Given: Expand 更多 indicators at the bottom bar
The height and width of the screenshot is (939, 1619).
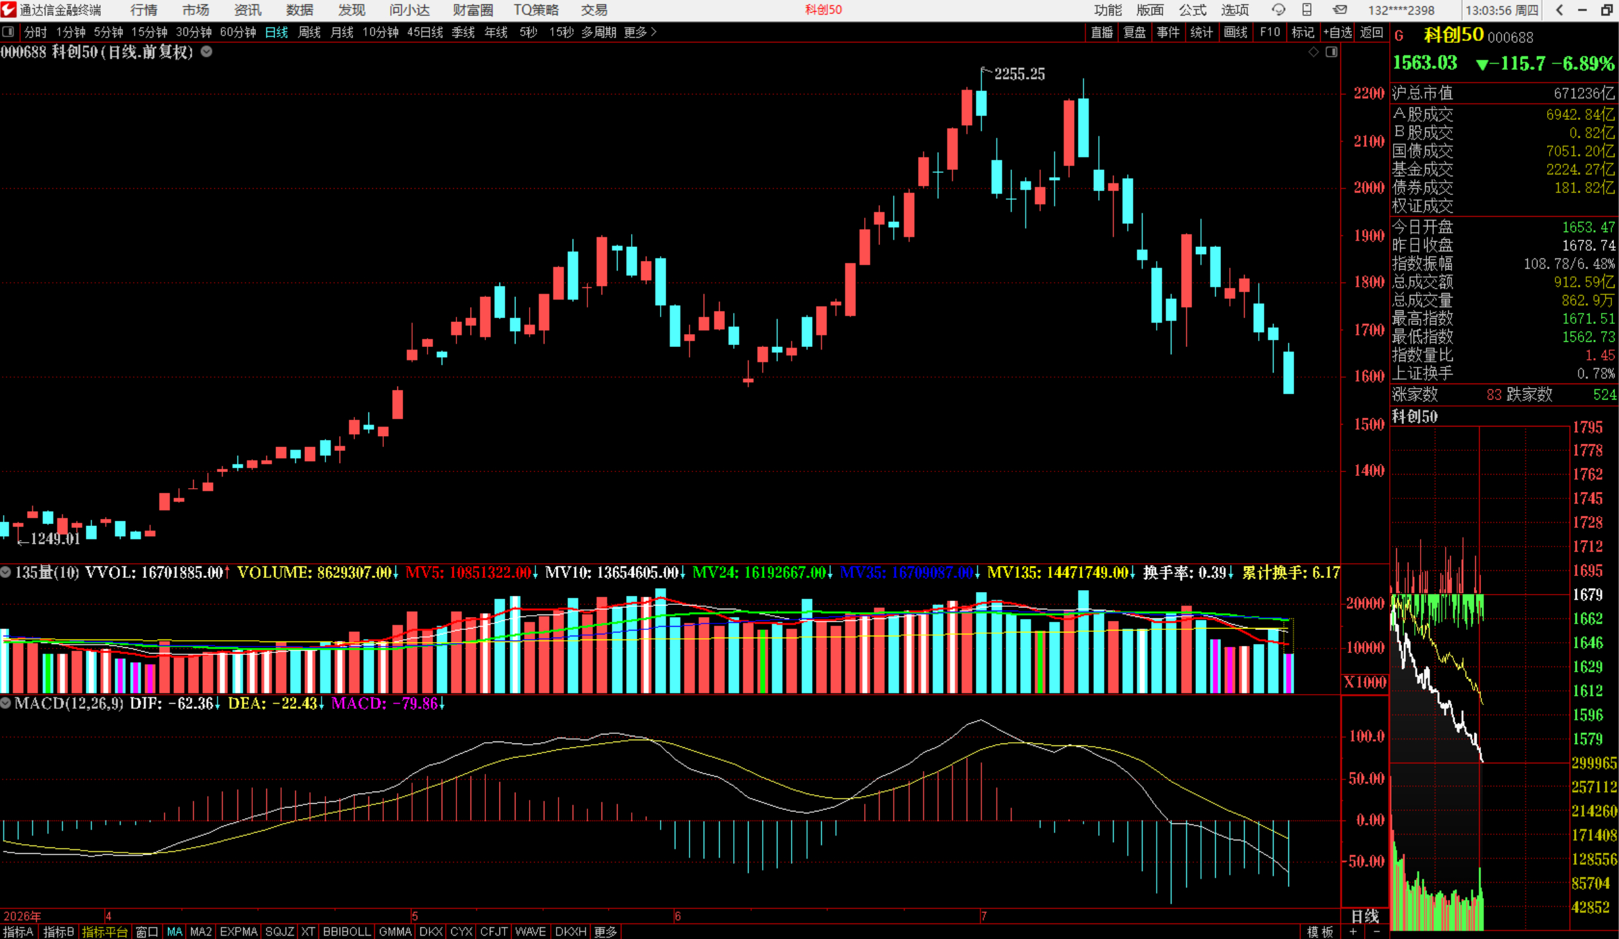Looking at the screenshot, I should (x=605, y=931).
